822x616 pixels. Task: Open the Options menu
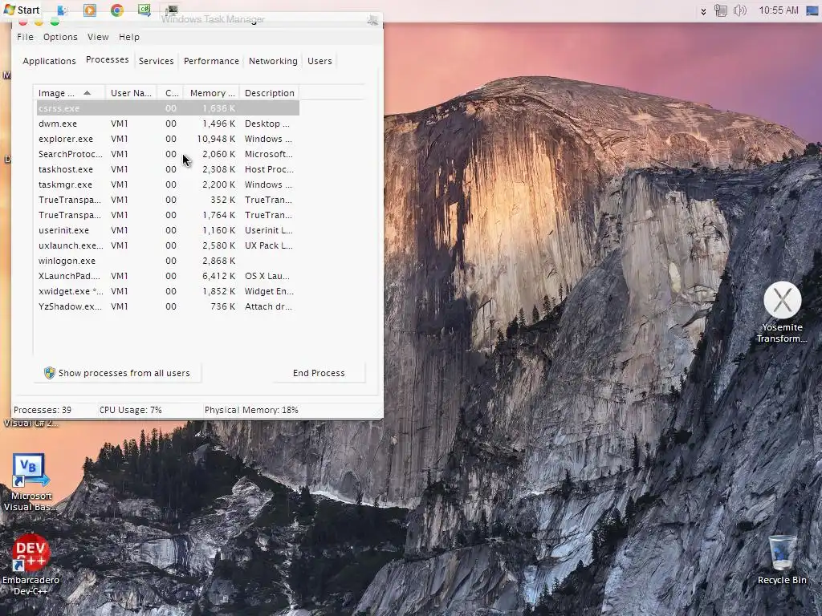pyautogui.click(x=60, y=37)
